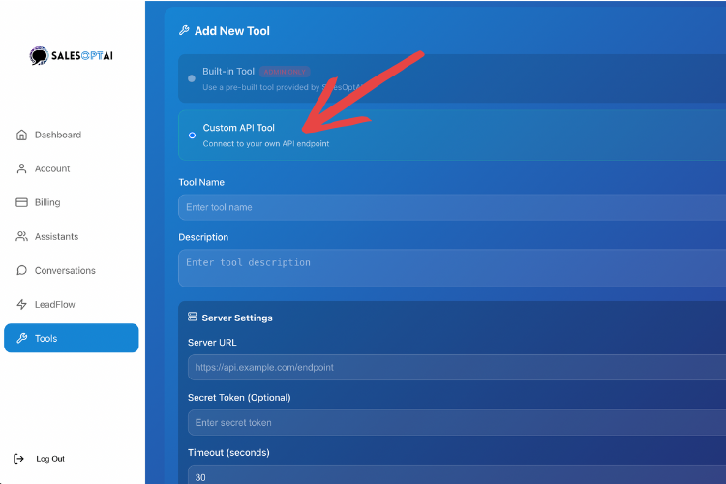Click the Server URL field
The width and height of the screenshot is (726, 484).
pyautogui.click(x=455, y=368)
